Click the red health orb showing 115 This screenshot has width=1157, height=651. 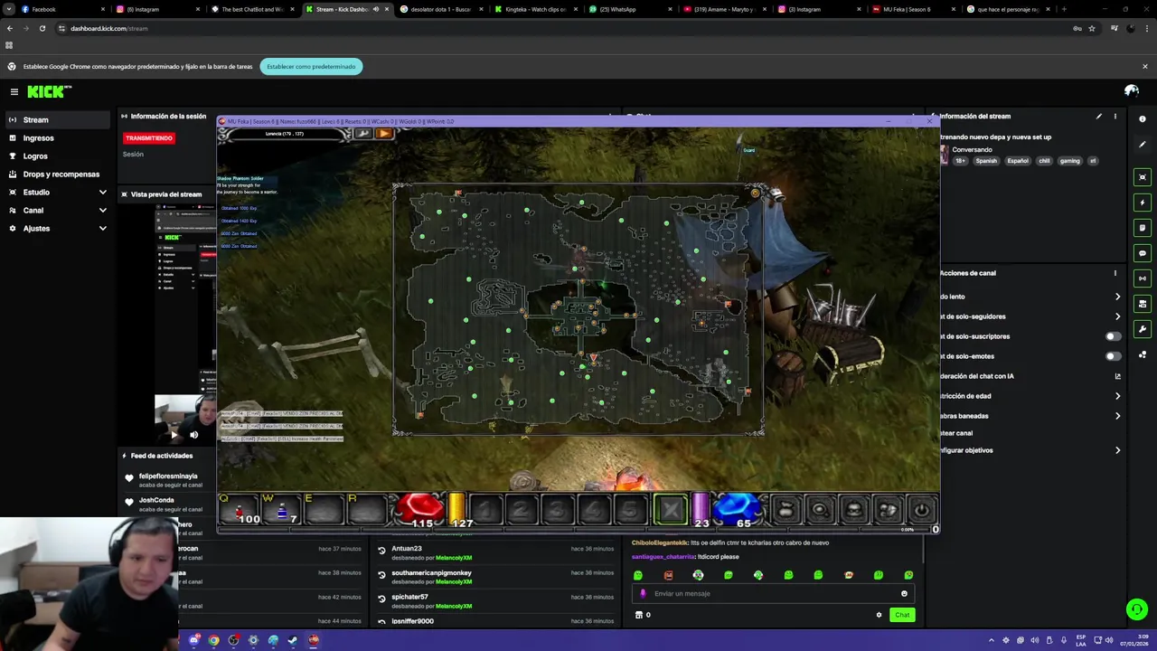point(420,509)
